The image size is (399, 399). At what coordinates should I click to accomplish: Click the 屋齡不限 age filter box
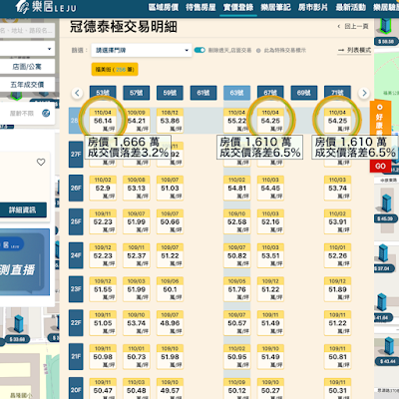tap(27, 114)
